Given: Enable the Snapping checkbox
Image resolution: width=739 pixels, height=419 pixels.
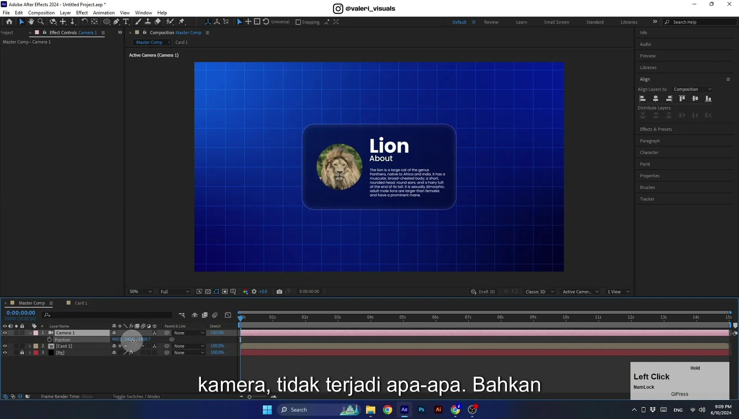Looking at the screenshot, I should tap(298, 22).
